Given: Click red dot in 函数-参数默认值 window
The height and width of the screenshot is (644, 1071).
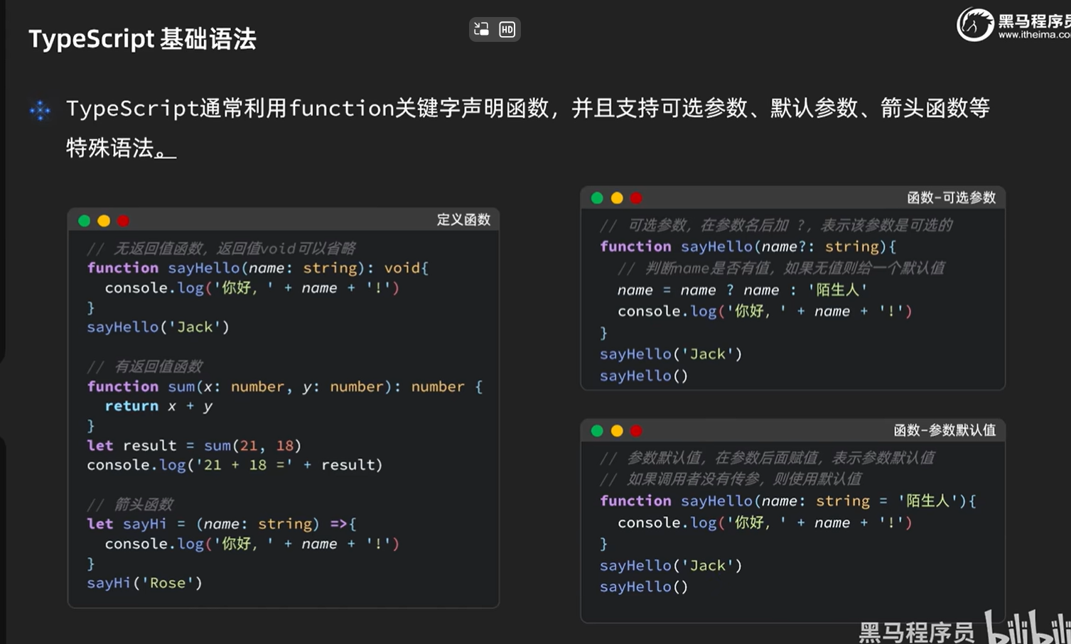Looking at the screenshot, I should (636, 431).
